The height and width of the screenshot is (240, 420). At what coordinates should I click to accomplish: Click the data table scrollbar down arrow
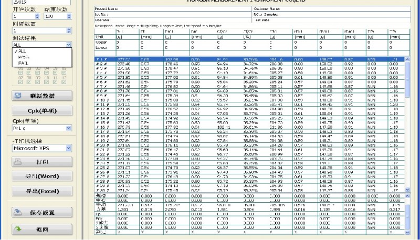(407, 190)
